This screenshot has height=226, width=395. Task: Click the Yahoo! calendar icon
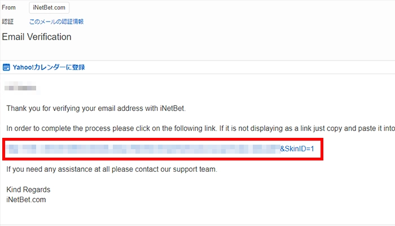[x=6, y=67]
